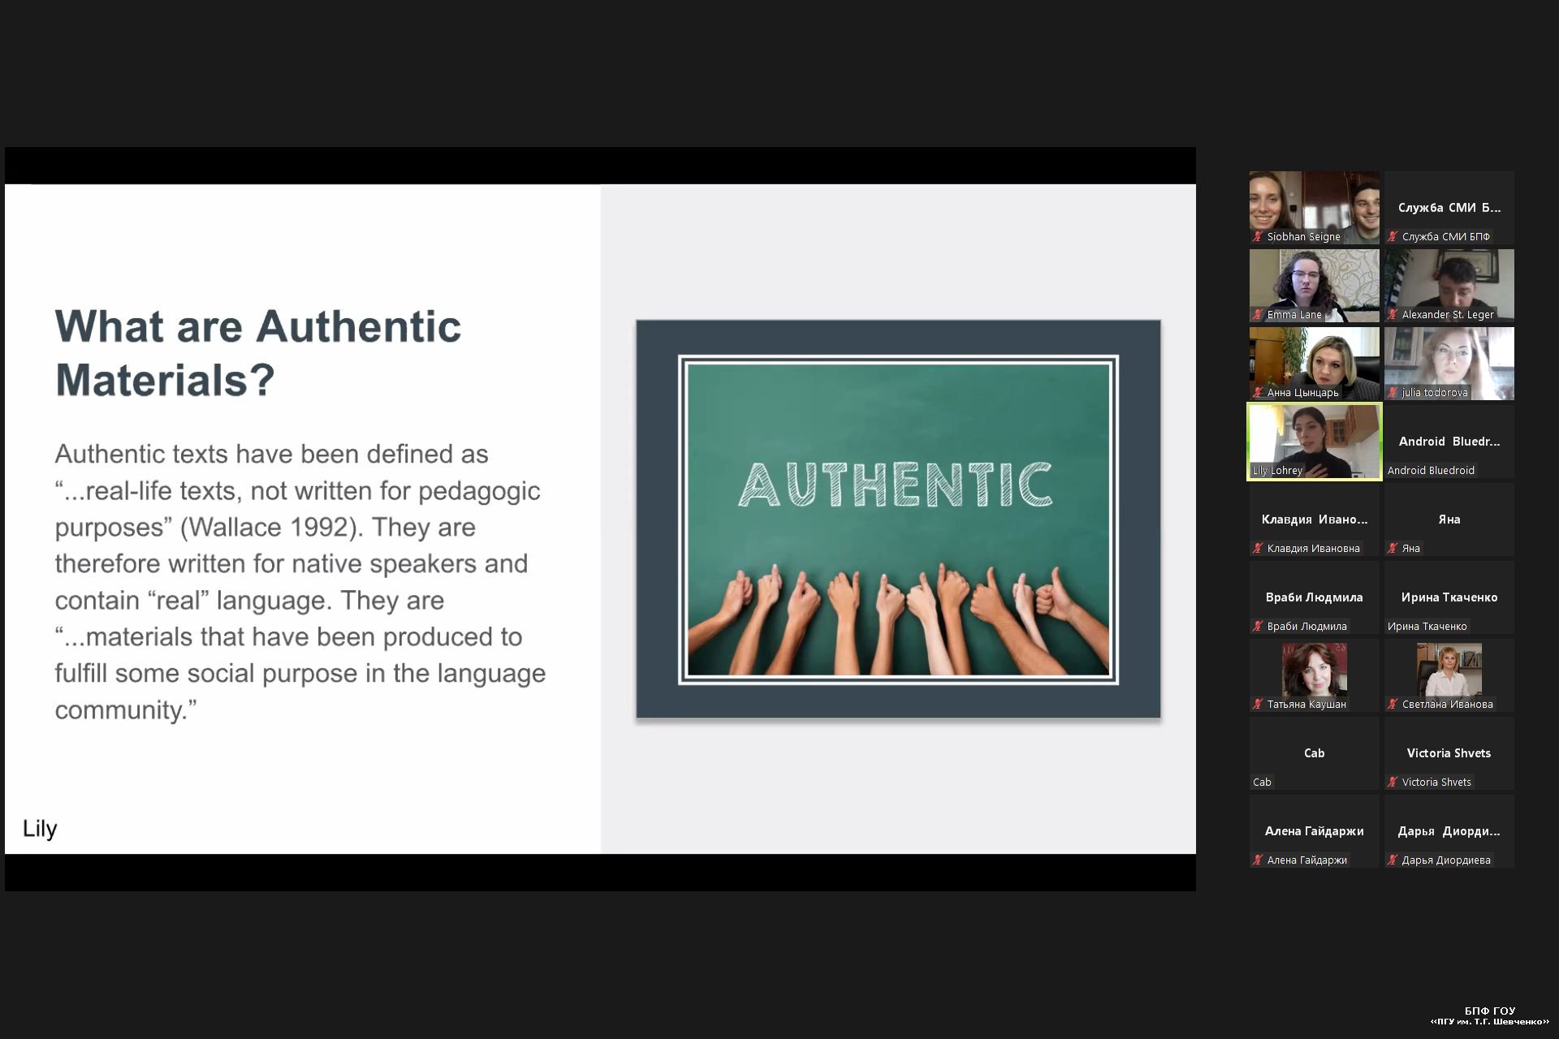Screen dimensions: 1559x1039
Task: Select Татьяна Каушан's profile photo tile
Action: [x=1315, y=675]
